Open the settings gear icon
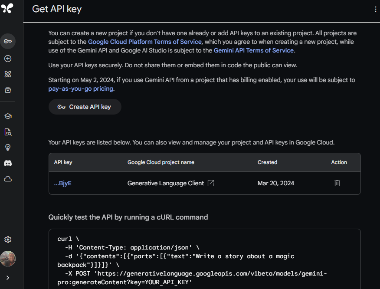 pyautogui.click(x=8, y=240)
